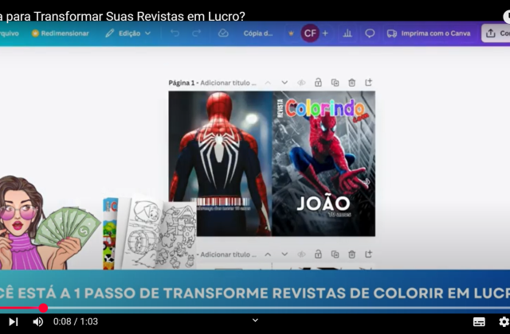Delete second page with trash icon
This screenshot has width=510, height=334.
pos(351,254)
